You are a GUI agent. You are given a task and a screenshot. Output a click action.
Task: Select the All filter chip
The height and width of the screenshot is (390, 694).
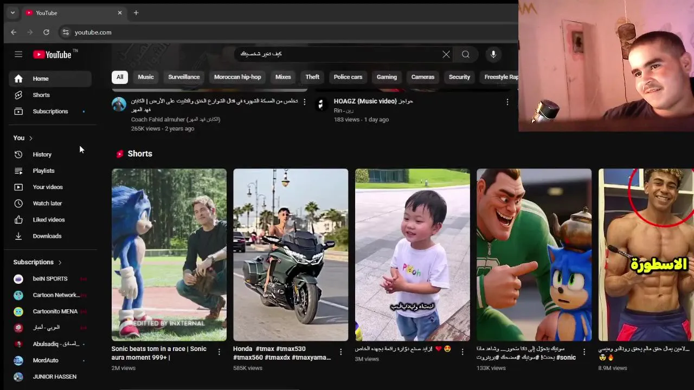120,77
